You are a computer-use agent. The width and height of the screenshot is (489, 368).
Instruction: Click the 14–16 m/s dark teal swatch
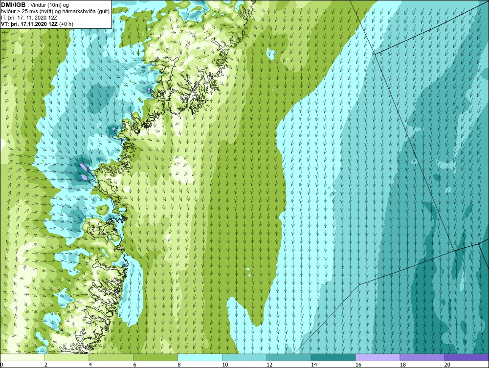click(x=333, y=357)
